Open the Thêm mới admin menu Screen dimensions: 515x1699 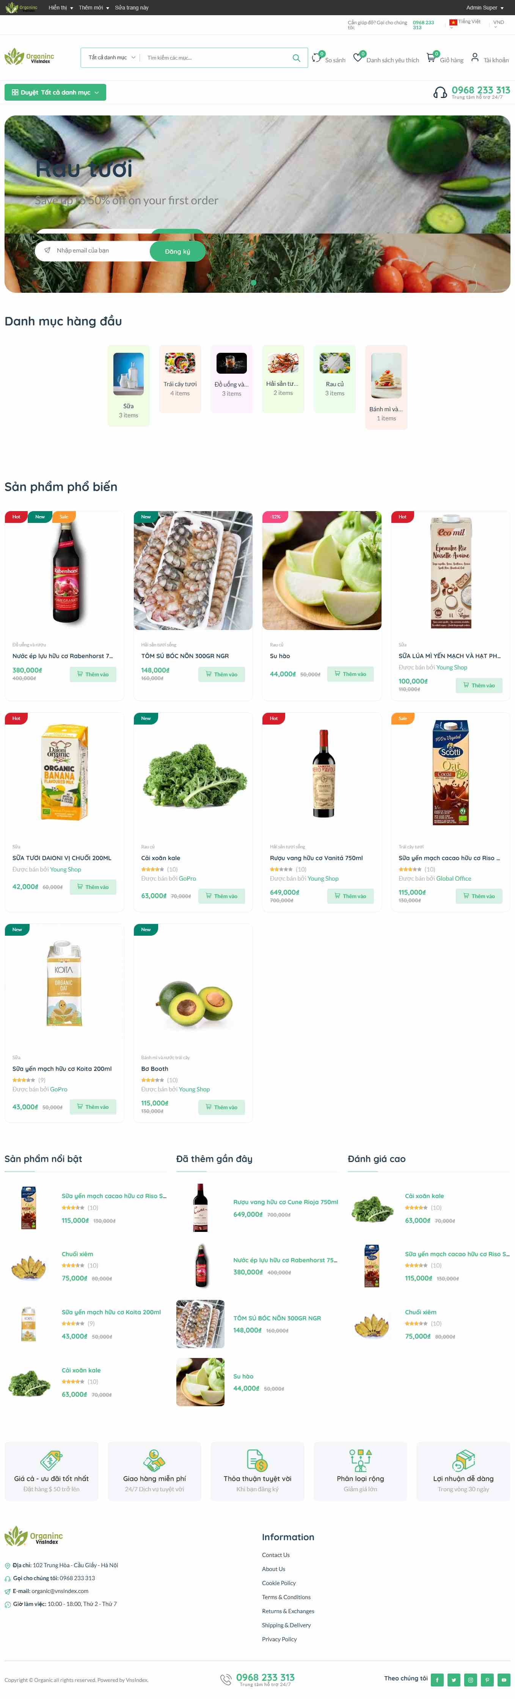coord(94,8)
